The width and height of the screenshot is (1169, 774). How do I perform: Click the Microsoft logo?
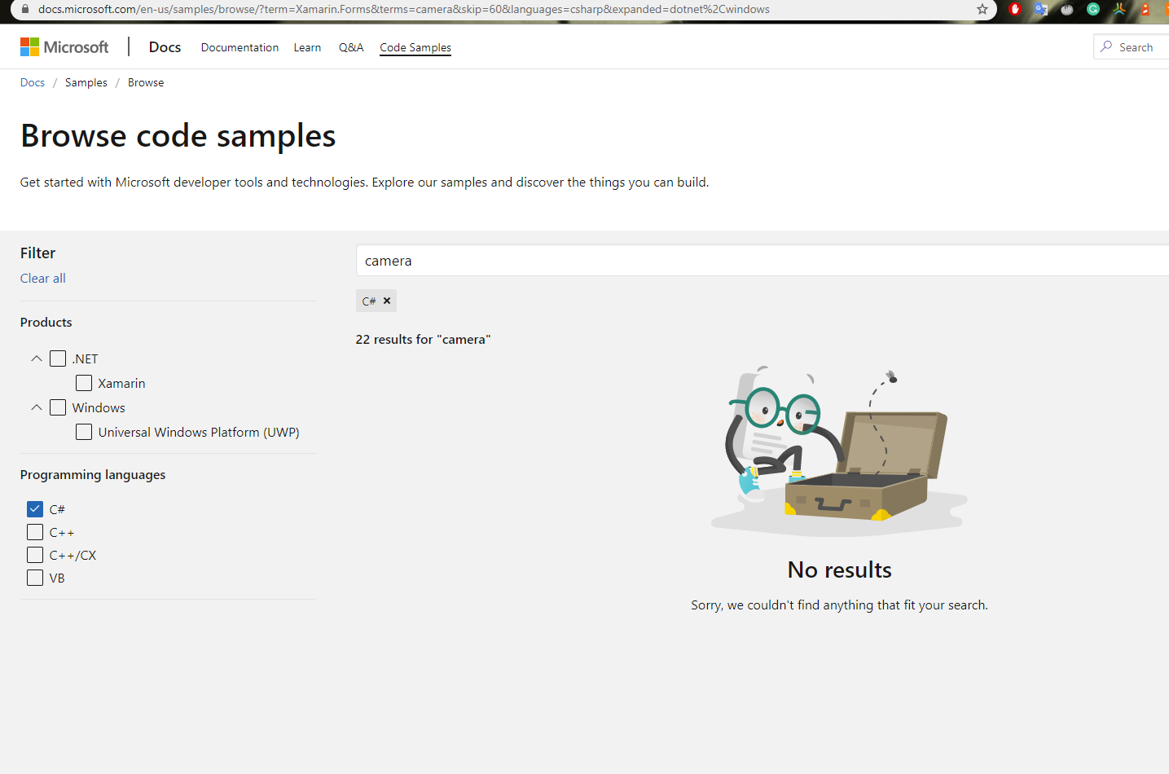[x=64, y=47]
